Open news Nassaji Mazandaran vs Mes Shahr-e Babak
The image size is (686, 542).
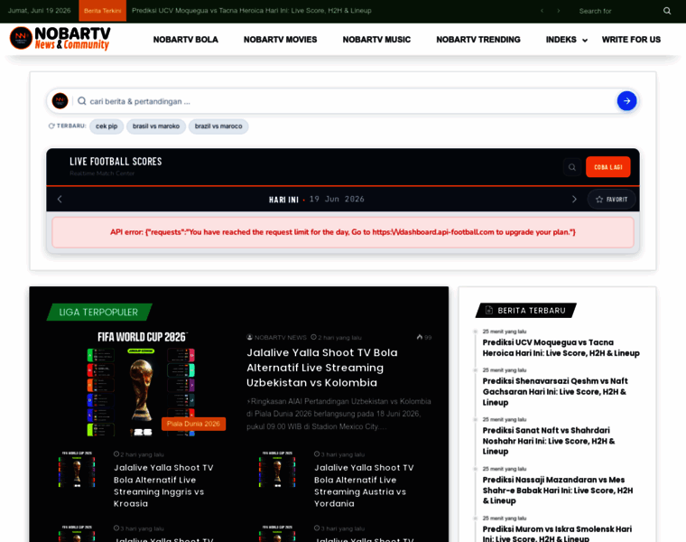click(558, 491)
